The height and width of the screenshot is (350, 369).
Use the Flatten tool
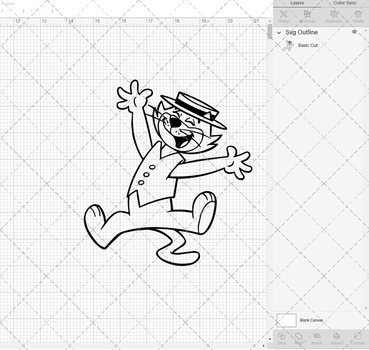337,339
